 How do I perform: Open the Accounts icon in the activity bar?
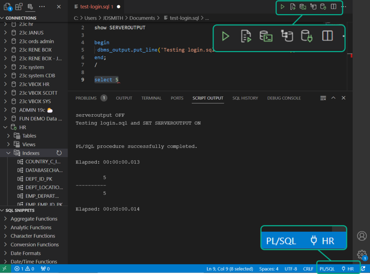click(361, 236)
